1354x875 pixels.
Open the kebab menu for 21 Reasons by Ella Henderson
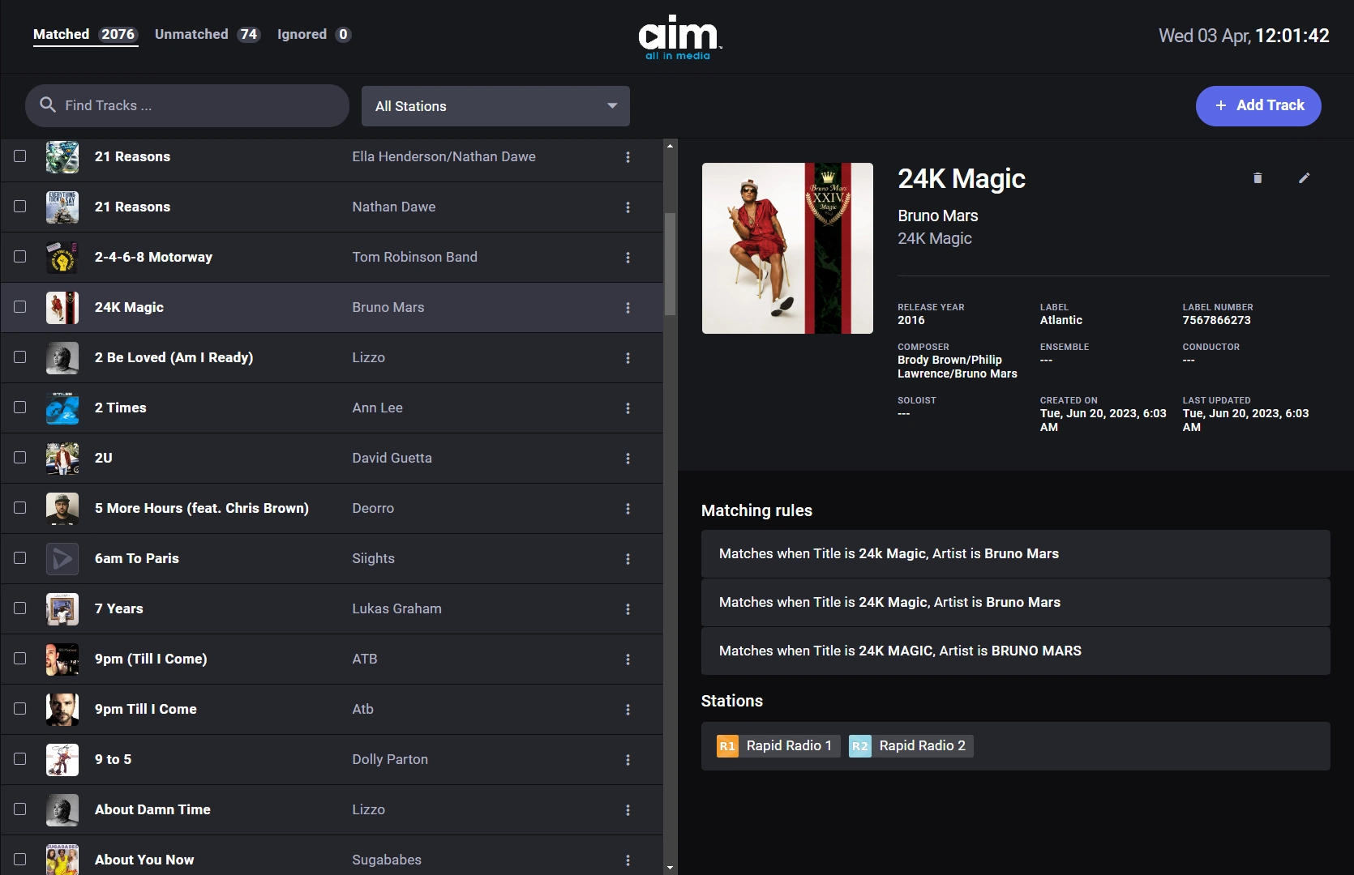(628, 157)
